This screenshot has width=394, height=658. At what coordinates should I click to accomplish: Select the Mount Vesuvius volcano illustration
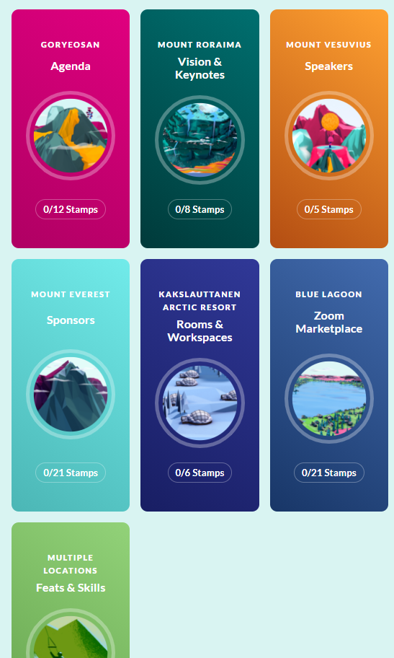pos(329,136)
